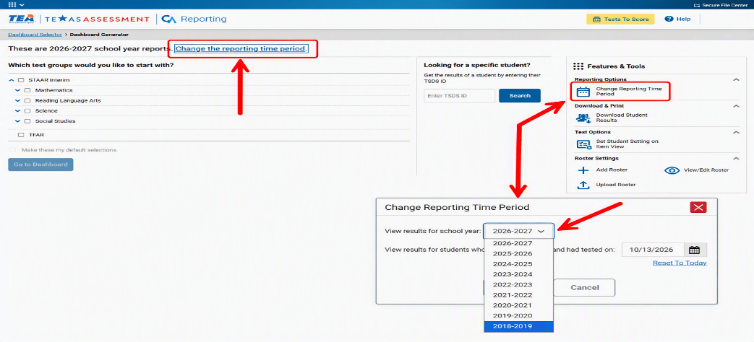
Task: Click the Reset To Today link
Action: (x=680, y=263)
